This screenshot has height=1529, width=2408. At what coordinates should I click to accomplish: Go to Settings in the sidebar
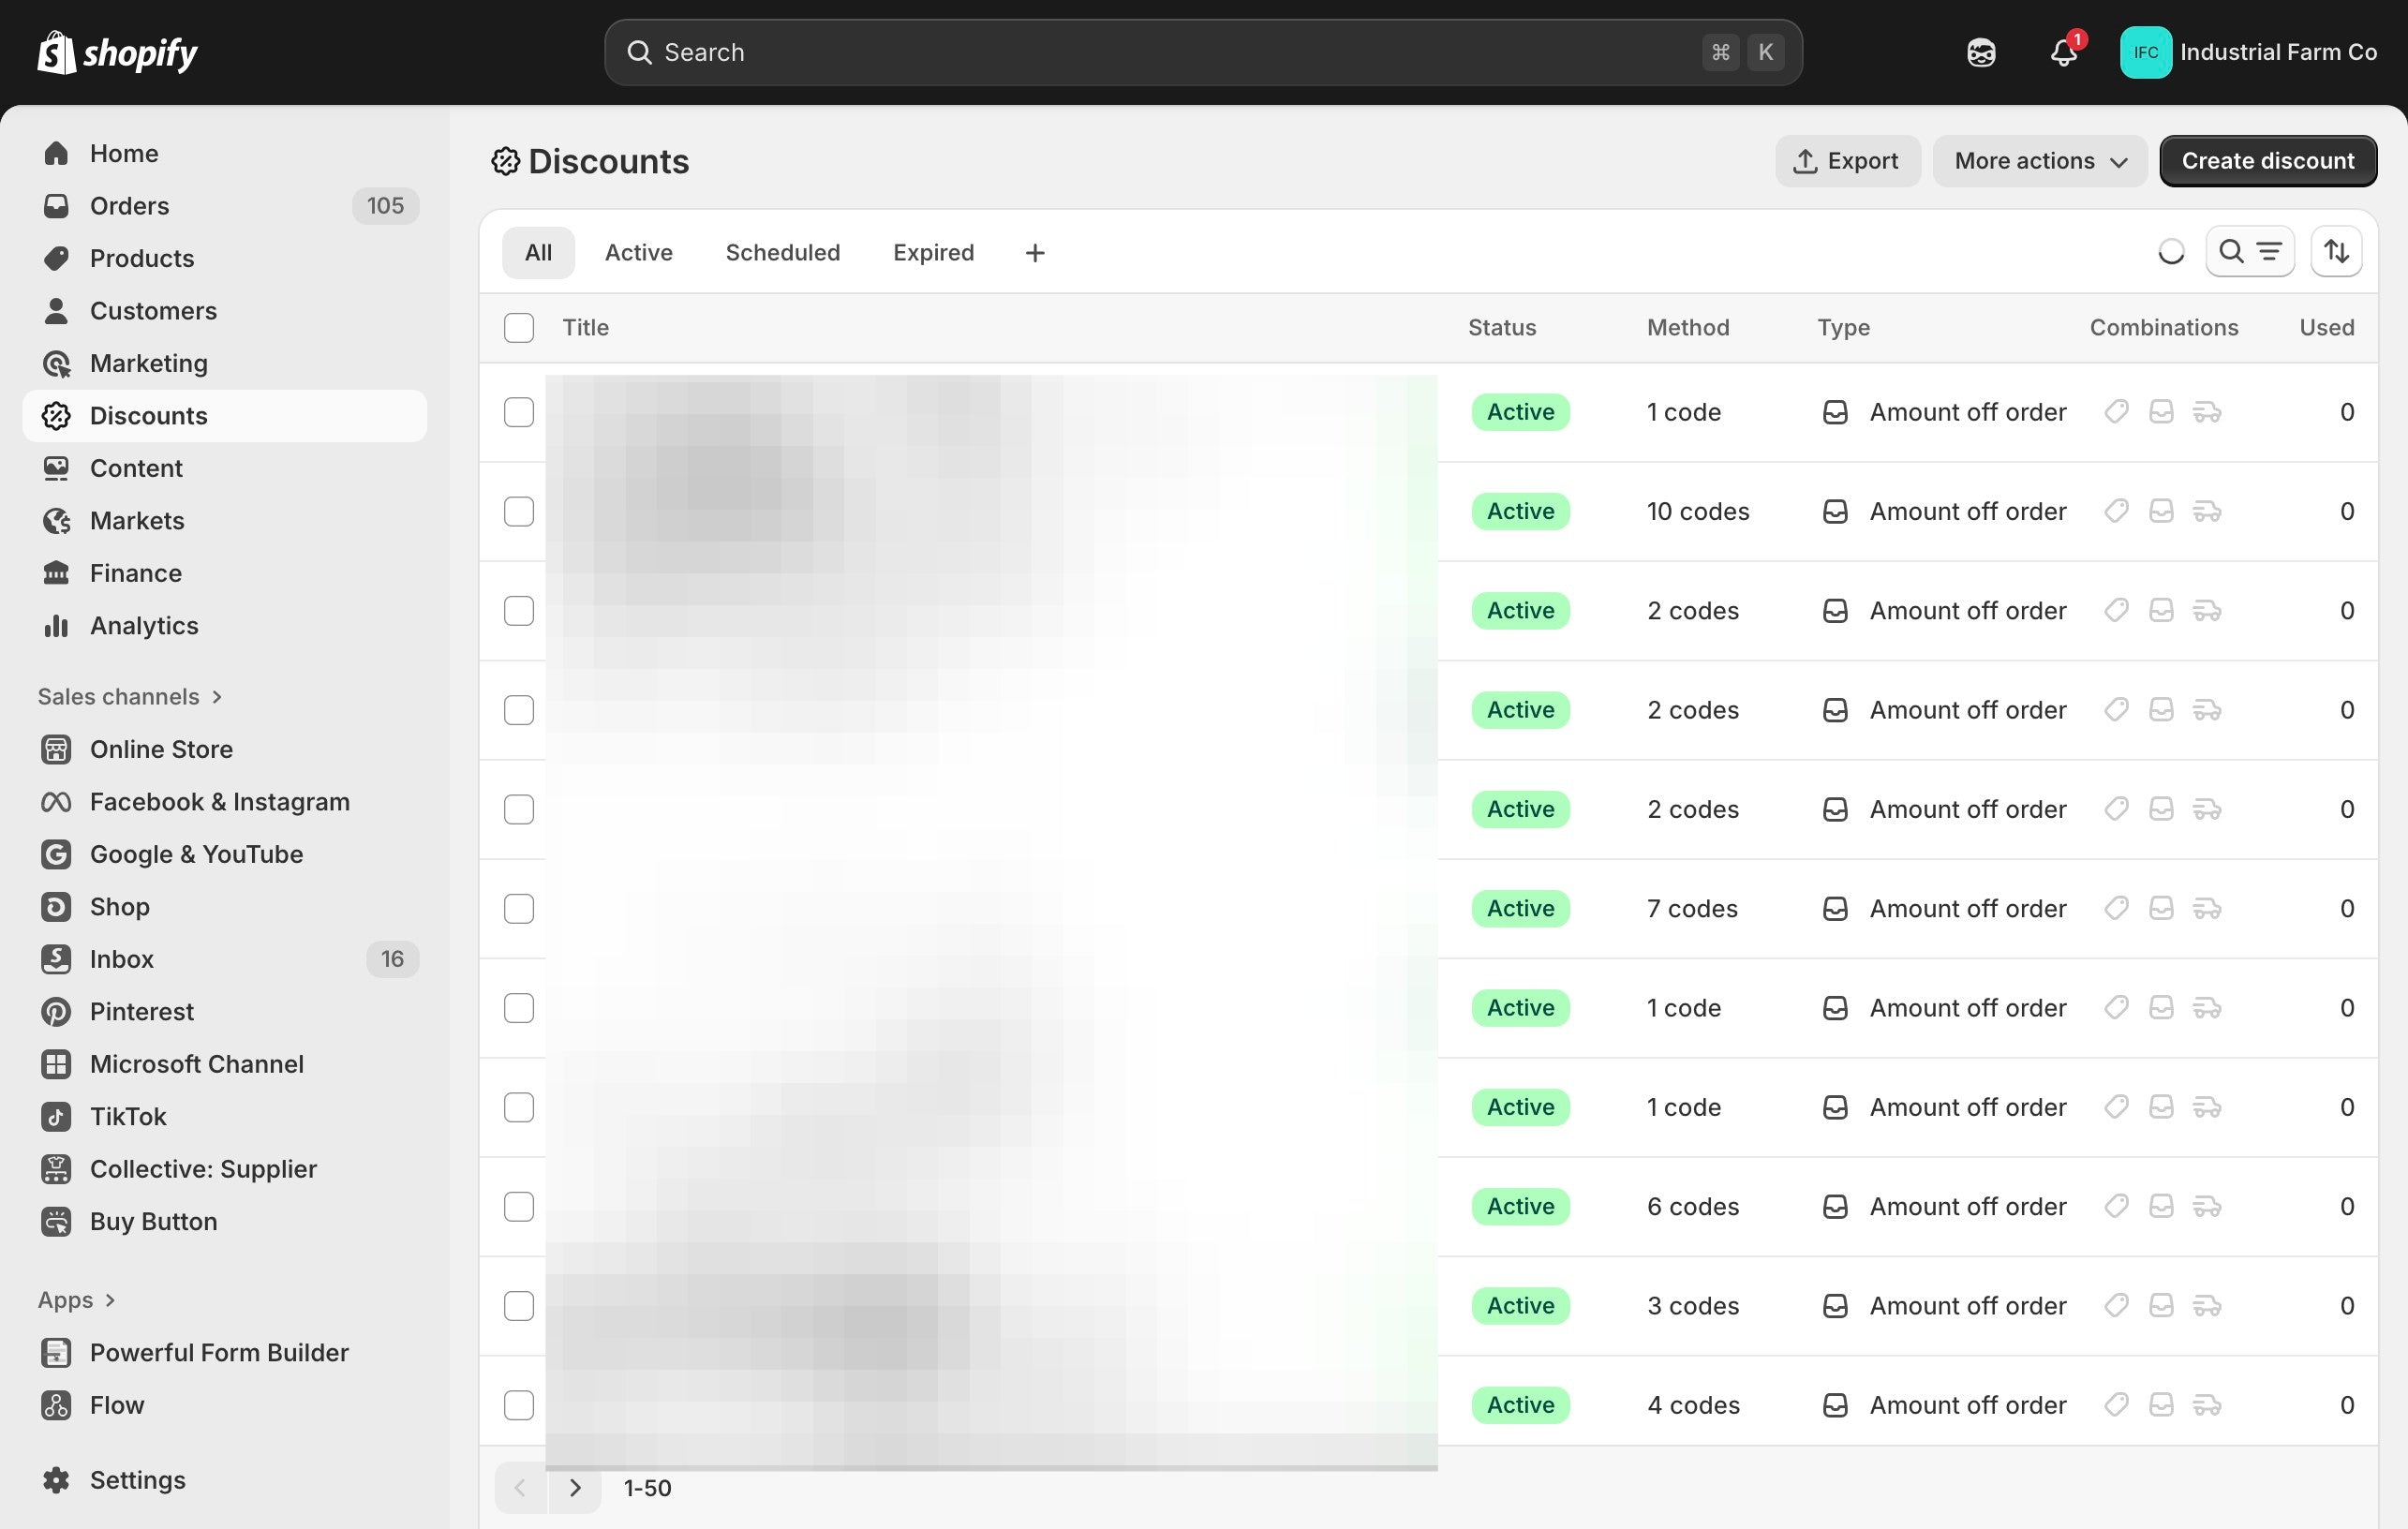[x=137, y=1479]
